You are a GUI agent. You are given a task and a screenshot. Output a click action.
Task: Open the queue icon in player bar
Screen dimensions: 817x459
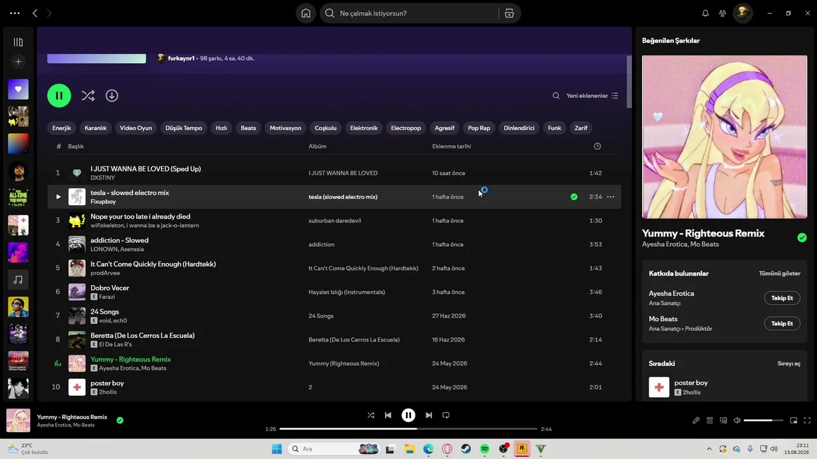[710, 421]
